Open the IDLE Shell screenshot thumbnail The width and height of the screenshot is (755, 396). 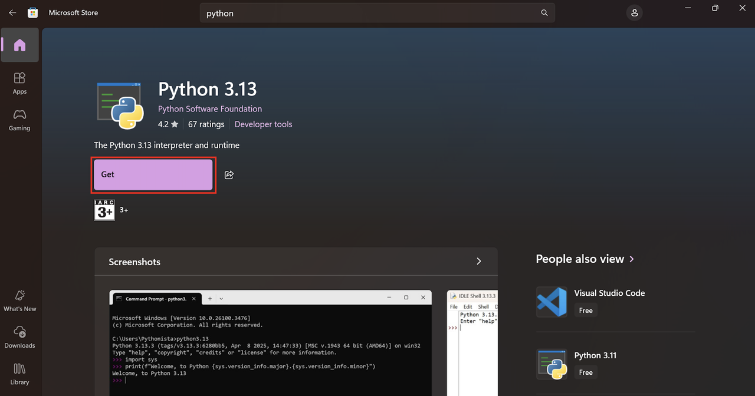472,342
